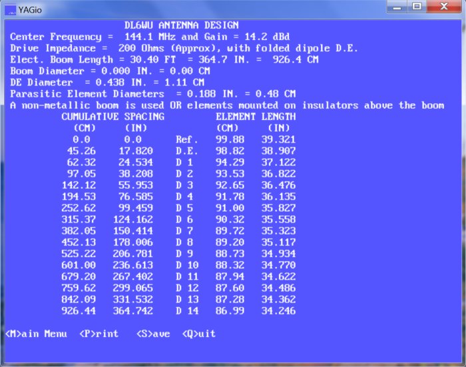
Task: Click the Center Frequency 144.1 MHz value
Action: [x=144, y=37]
